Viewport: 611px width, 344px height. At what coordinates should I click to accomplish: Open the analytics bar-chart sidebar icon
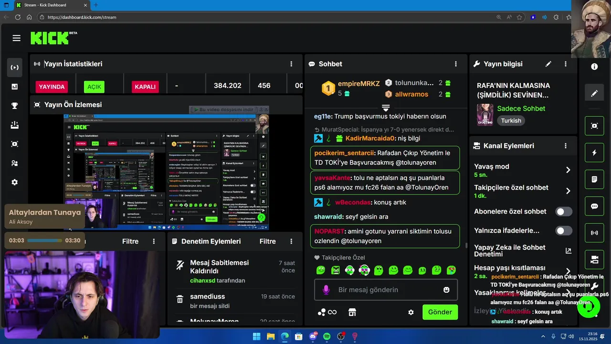coord(15,86)
